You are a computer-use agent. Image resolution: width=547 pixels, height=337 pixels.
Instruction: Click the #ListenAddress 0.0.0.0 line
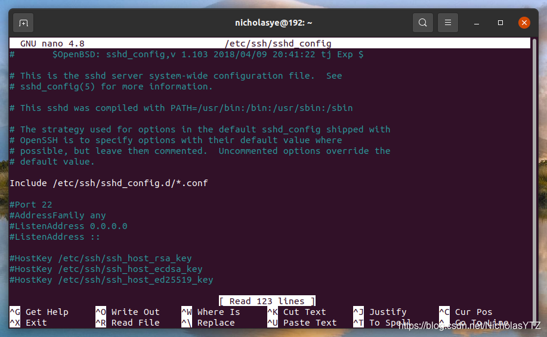point(69,226)
